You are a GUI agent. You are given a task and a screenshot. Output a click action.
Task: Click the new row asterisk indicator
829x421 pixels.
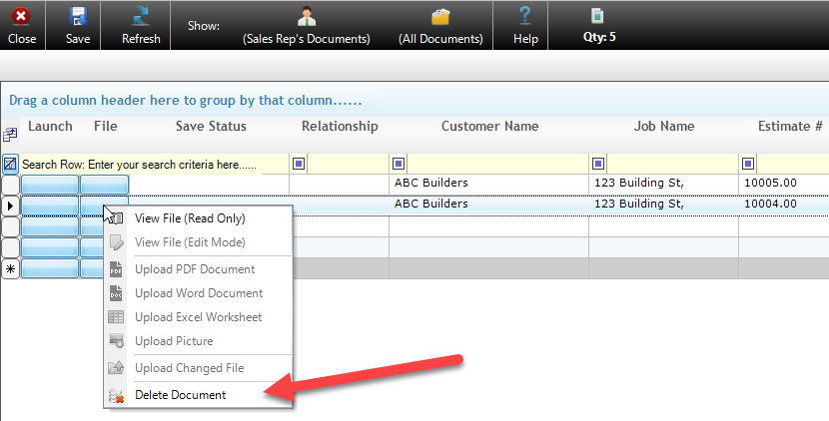point(10,268)
